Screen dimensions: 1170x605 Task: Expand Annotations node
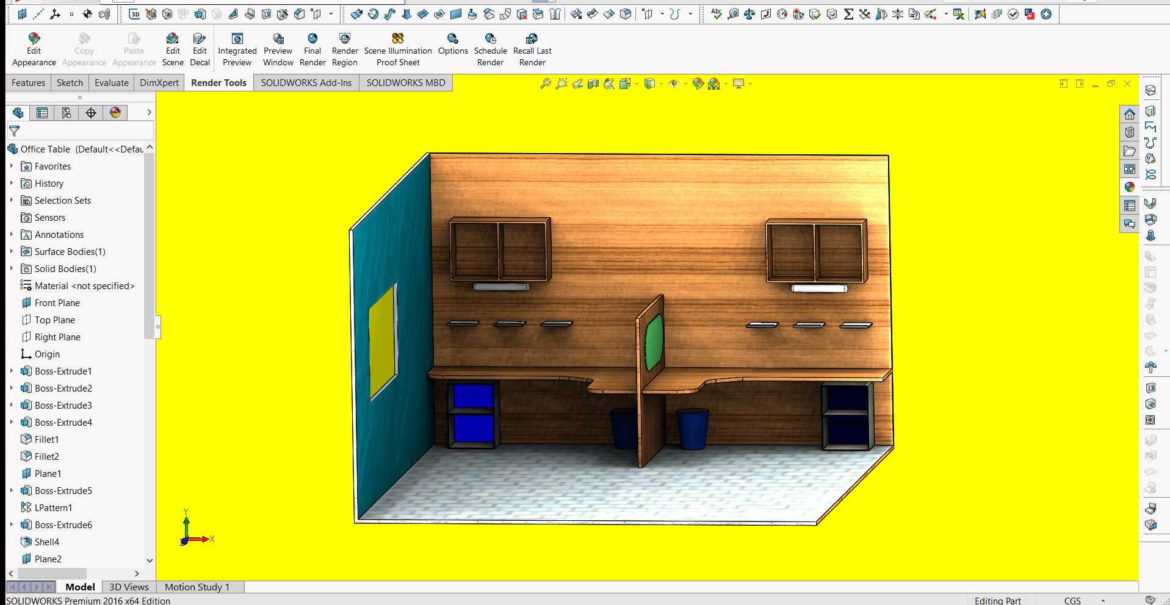pyautogui.click(x=11, y=234)
